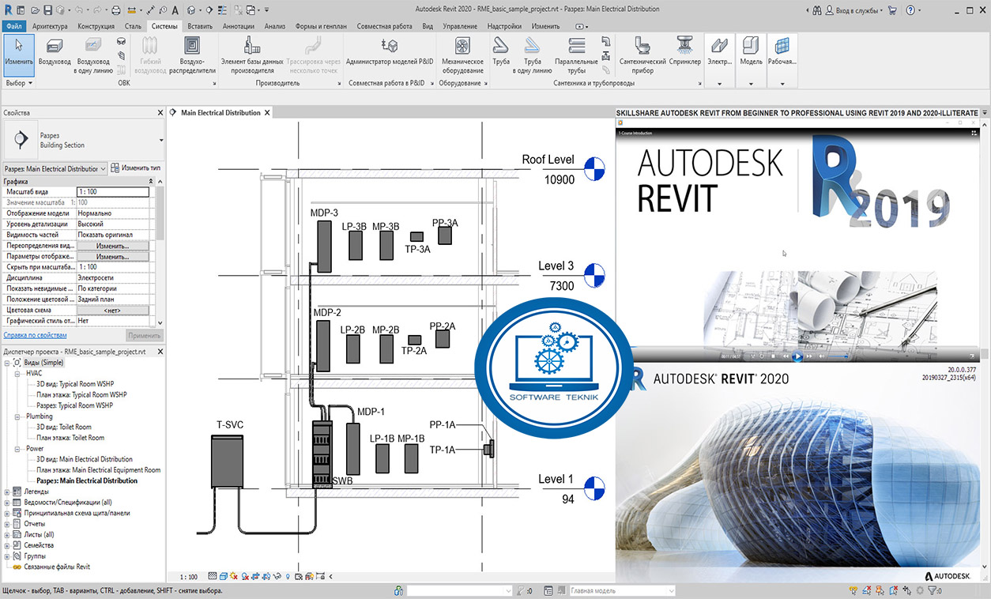Image resolution: width=991 pixels, height=599 pixels.
Task: Select План этажа: Toilet Room in project browser
Action: click(x=70, y=438)
